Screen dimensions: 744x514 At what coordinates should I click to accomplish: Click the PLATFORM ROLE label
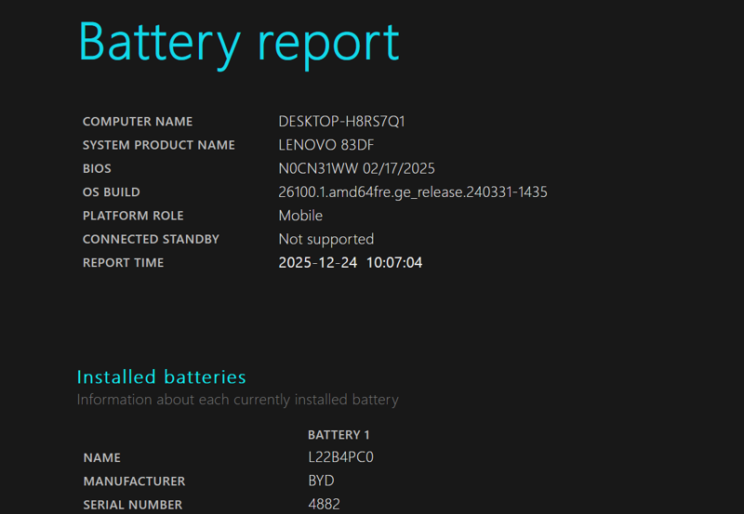pyautogui.click(x=131, y=216)
